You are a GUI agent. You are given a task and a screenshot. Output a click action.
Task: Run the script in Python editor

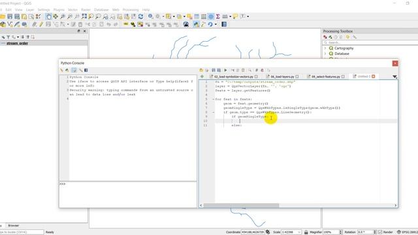(x=225, y=70)
